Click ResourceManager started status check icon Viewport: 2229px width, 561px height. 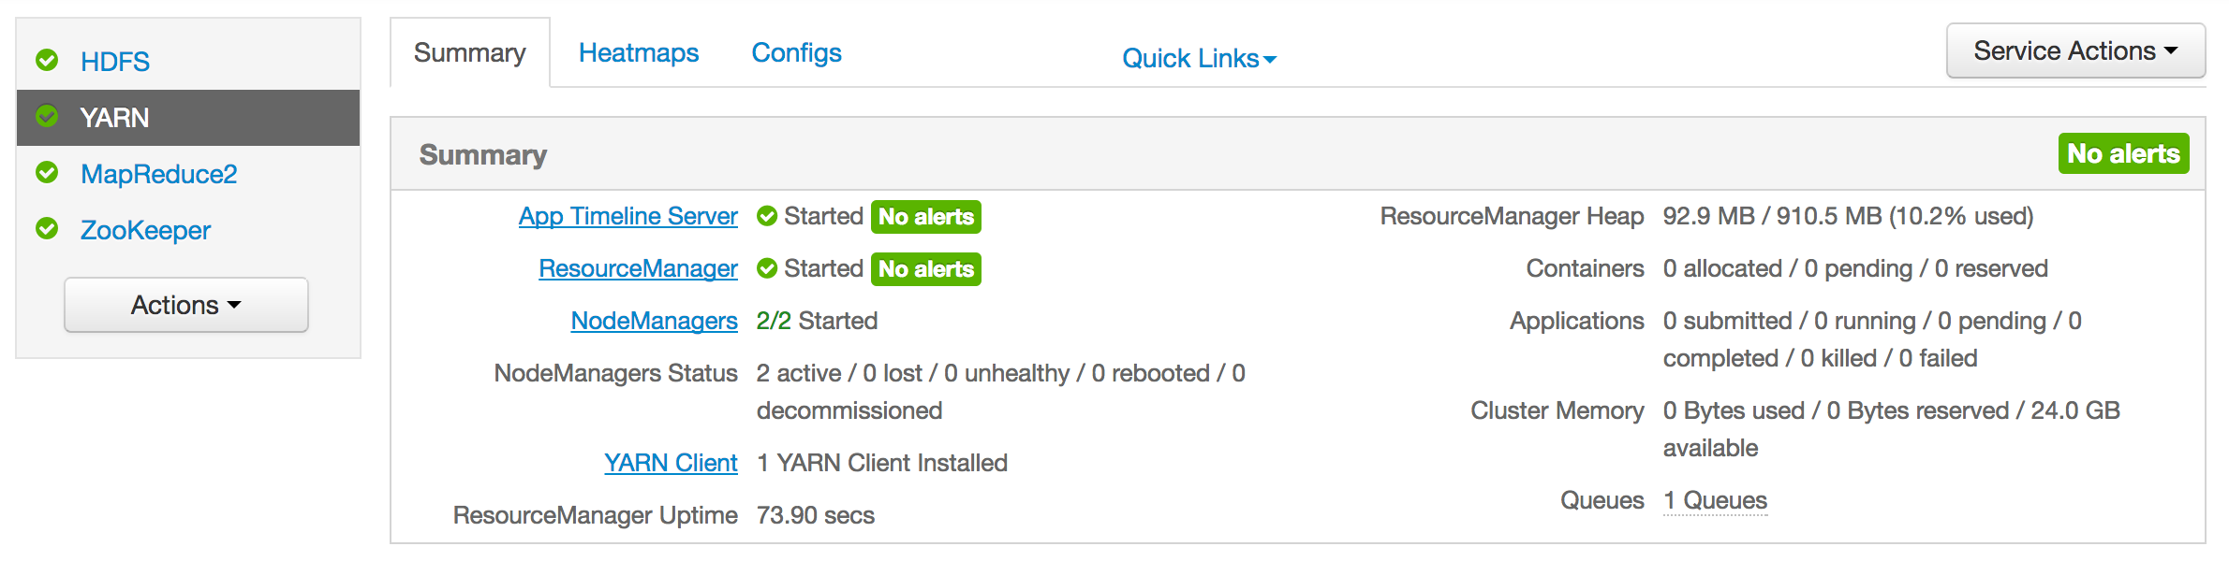[767, 269]
